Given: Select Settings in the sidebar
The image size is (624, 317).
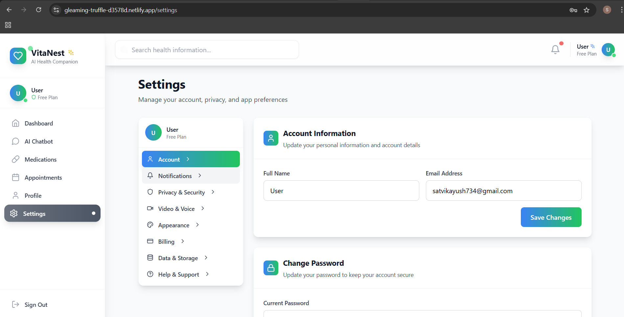Looking at the screenshot, I should [x=52, y=213].
